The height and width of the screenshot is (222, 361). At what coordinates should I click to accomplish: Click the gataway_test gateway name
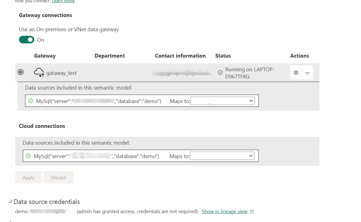[61, 73]
